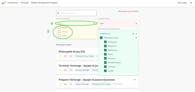This screenshot has width=195, height=92.
Task: Tick the Active checkbox
Action: coord(59,36)
